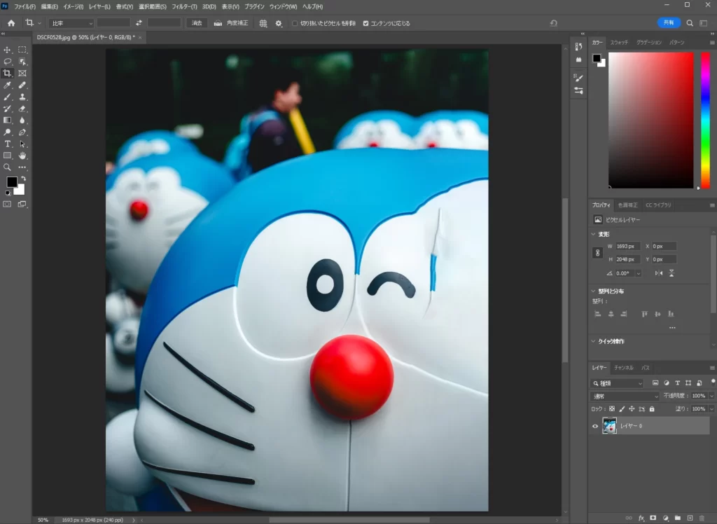
Task: Open the 塗り fill dropdown arrow
Action: coord(711,409)
